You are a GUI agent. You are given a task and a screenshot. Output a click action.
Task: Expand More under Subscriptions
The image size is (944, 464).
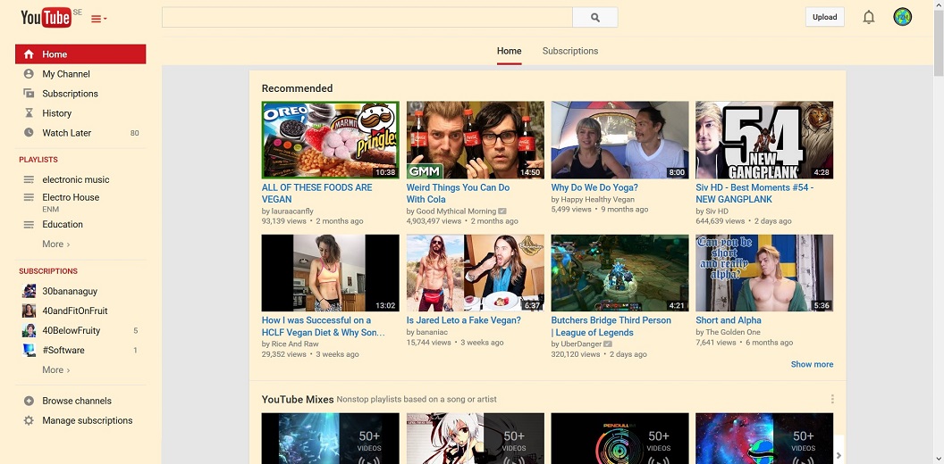point(56,369)
